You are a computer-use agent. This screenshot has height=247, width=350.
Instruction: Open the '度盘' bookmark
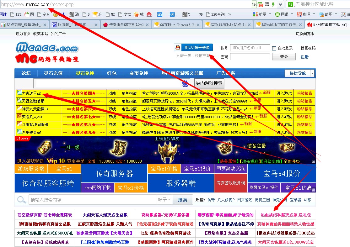[x=125, y=14]
